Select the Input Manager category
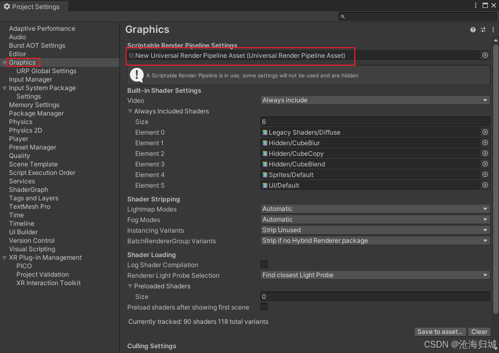The width and height of the screenshot is (499, 353). tap(31, 80)
